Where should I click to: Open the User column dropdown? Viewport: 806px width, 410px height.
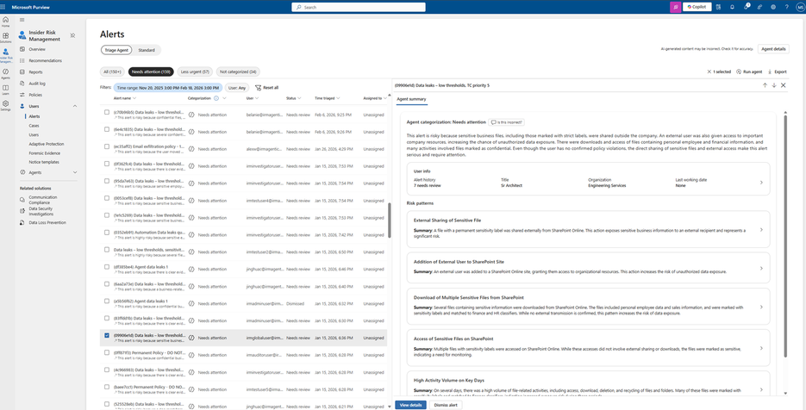coord(256,98)
